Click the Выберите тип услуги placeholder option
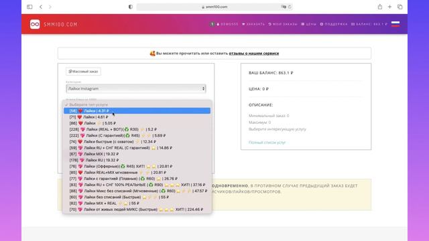The height and width of the screenshot is (241, 429). 137,104
